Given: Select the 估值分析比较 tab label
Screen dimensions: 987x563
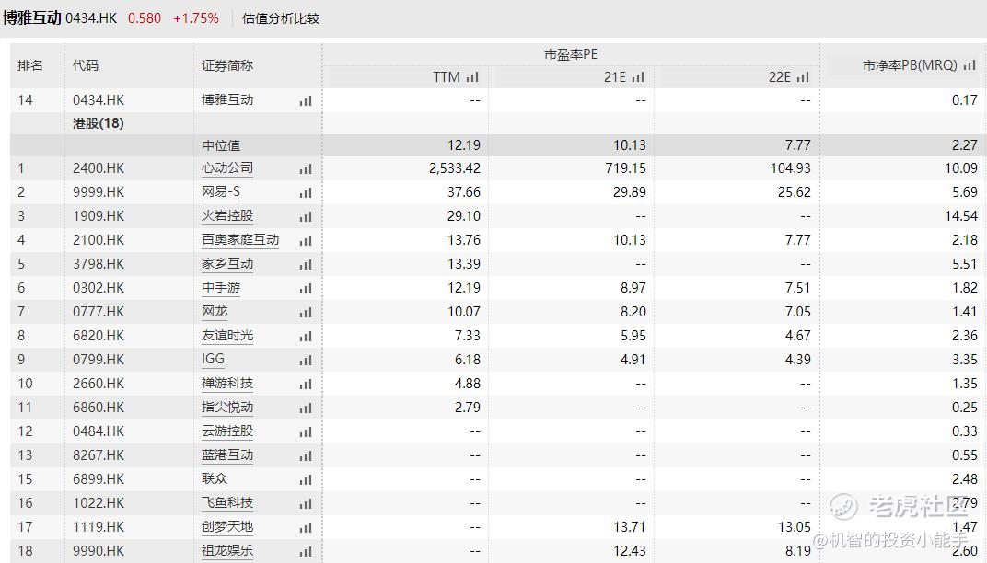Looking at the screenshot, I should pyautogui.click(x=281, y=18).
